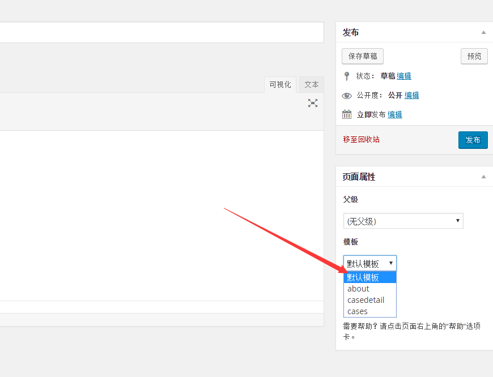493x377 pixels.
Task: Click the calendar icon beside 立即发布
Action: tap(346, 114)
